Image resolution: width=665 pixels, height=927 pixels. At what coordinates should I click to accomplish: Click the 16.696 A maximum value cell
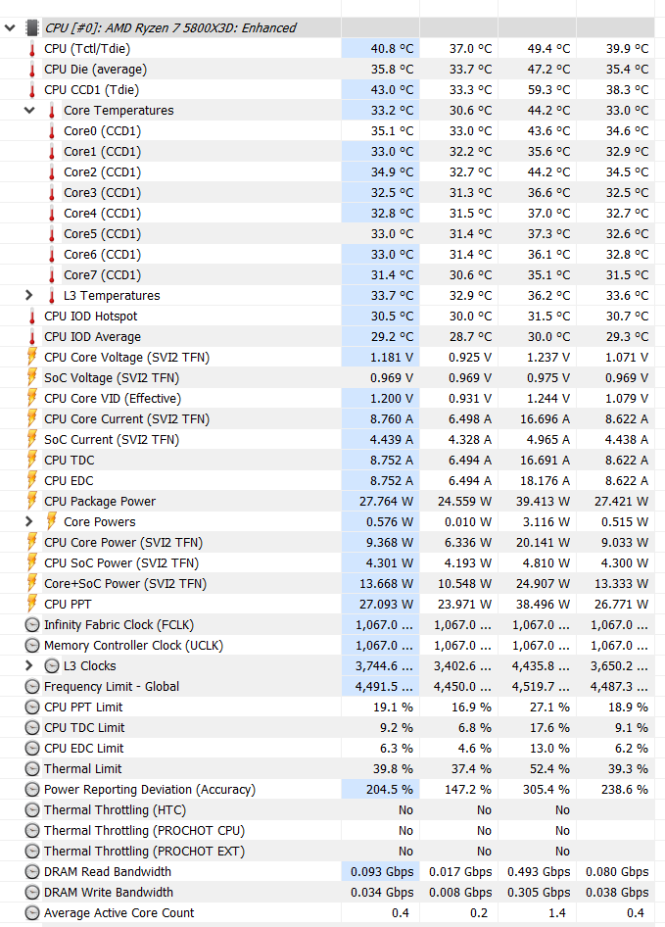[538, 419]
